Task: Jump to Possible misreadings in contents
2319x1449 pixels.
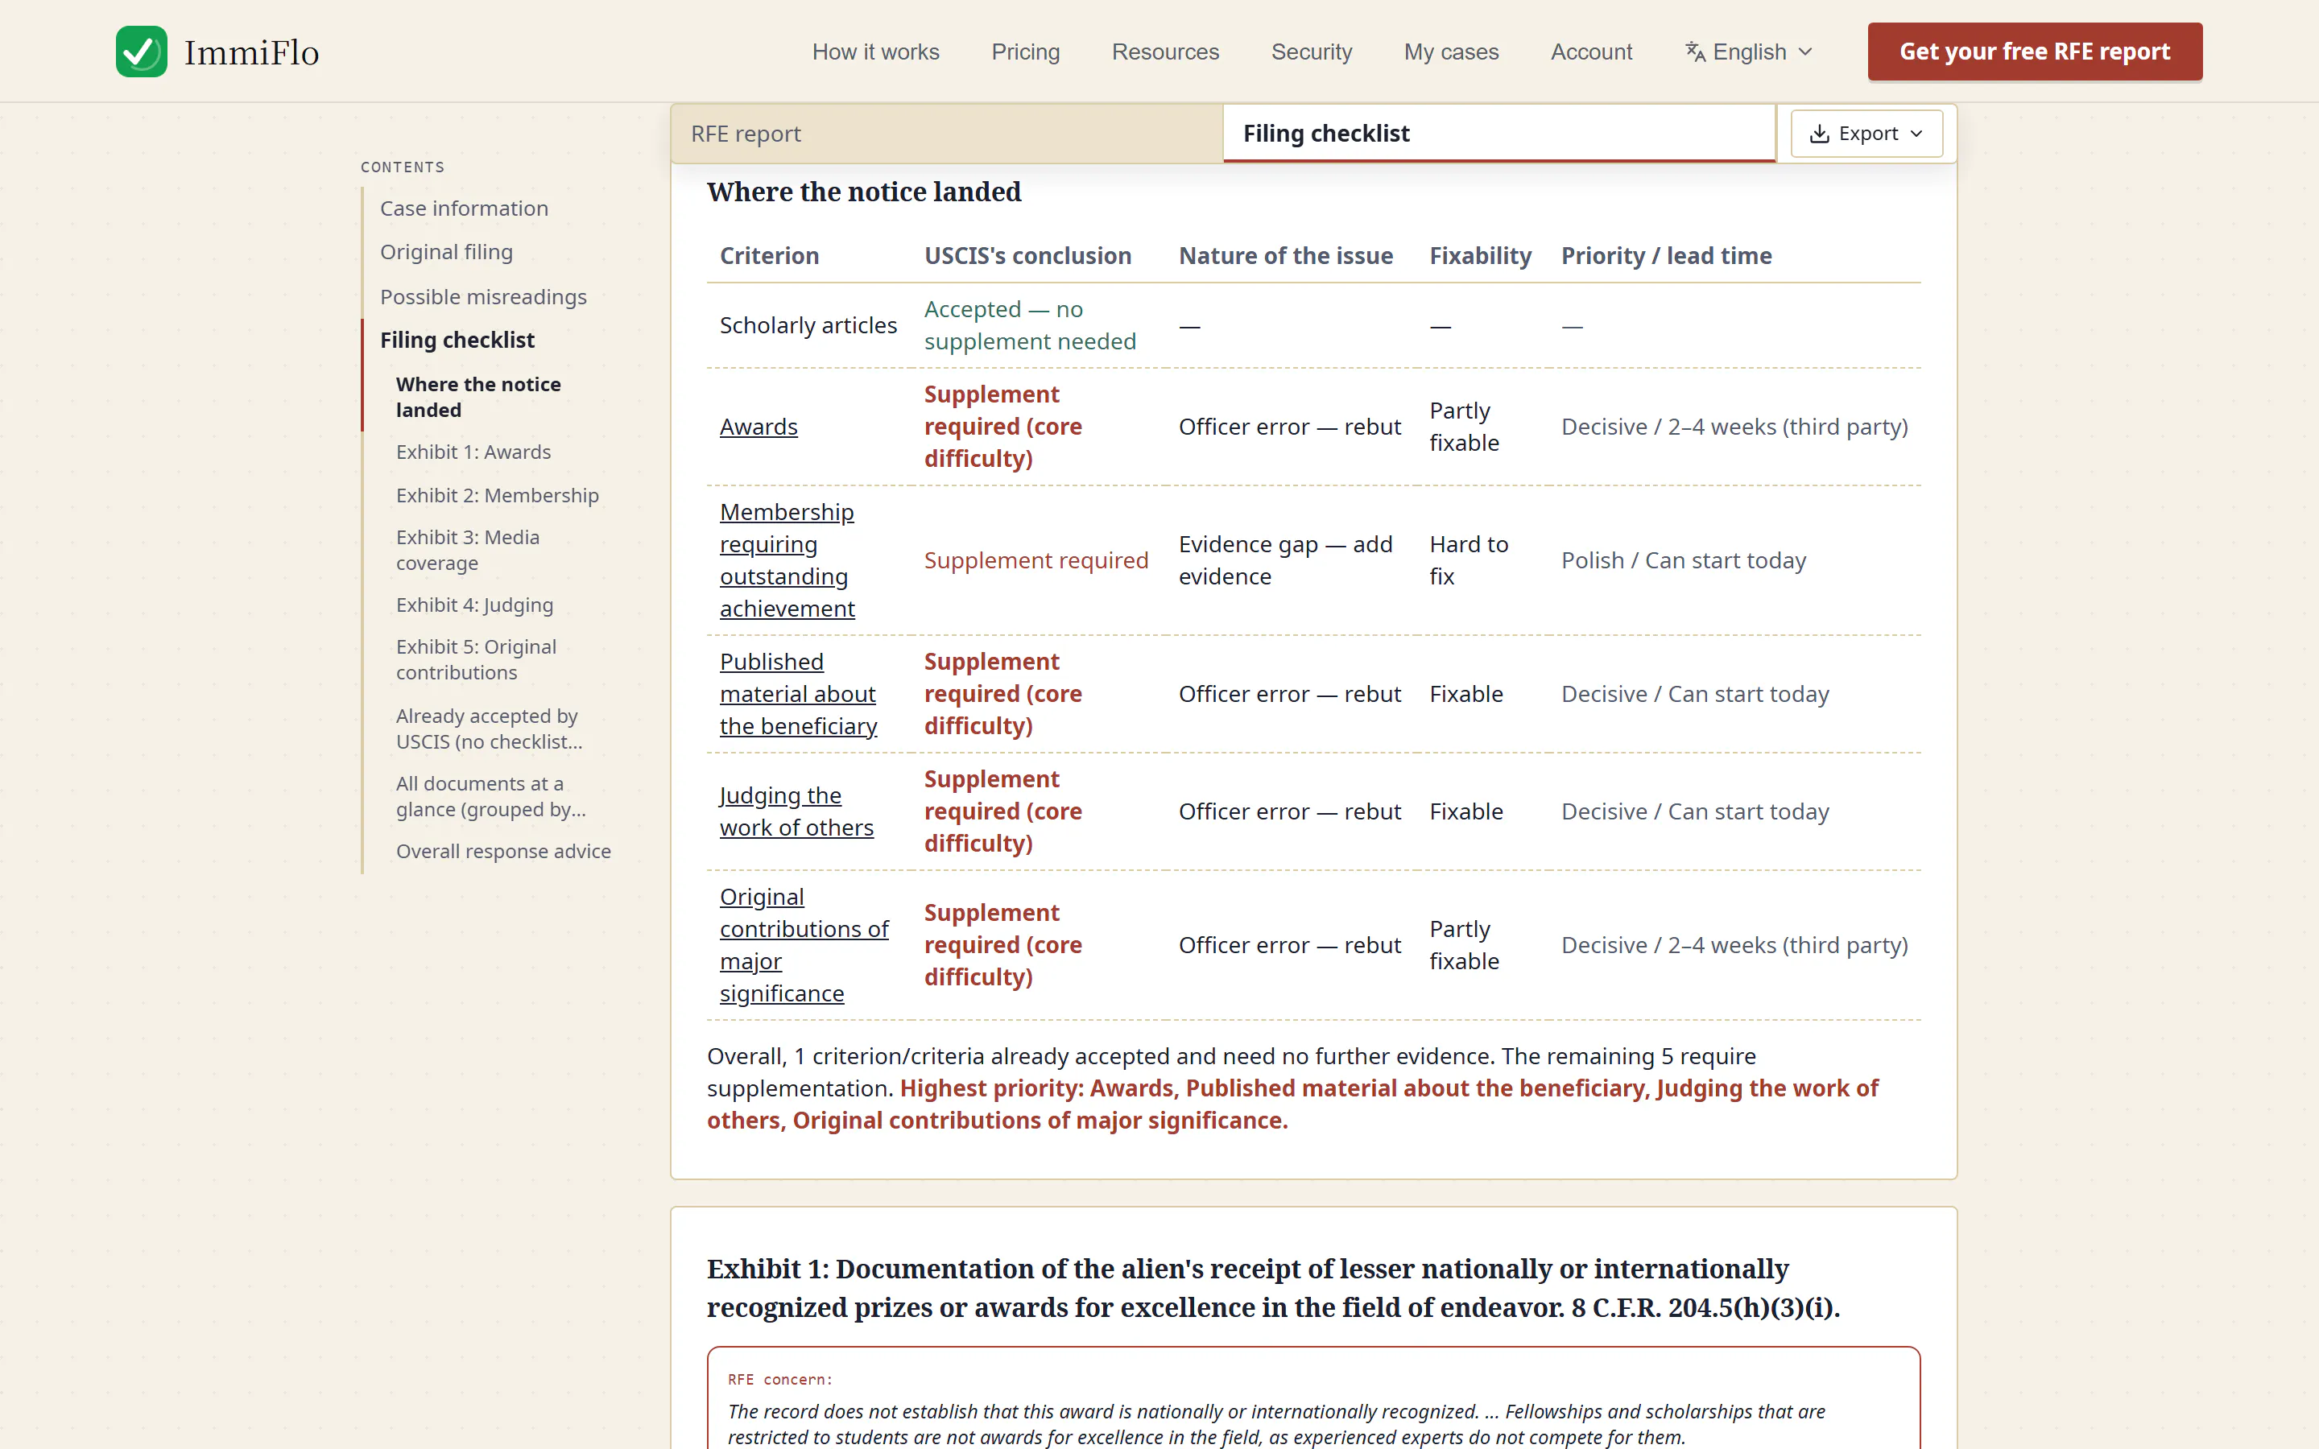Action: click(483, 297)
